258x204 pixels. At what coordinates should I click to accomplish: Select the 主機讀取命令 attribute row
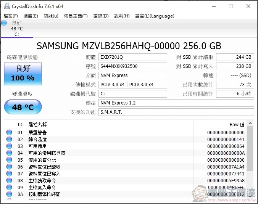126,180
